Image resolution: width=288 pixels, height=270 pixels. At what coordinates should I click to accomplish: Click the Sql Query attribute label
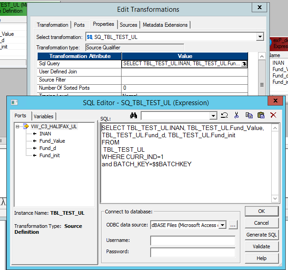(49, 63)
